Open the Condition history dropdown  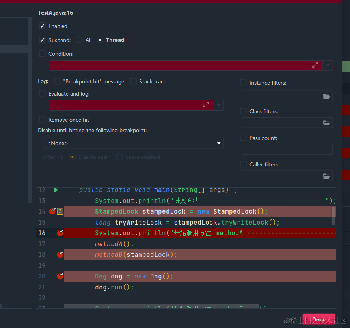coord(328,66)
